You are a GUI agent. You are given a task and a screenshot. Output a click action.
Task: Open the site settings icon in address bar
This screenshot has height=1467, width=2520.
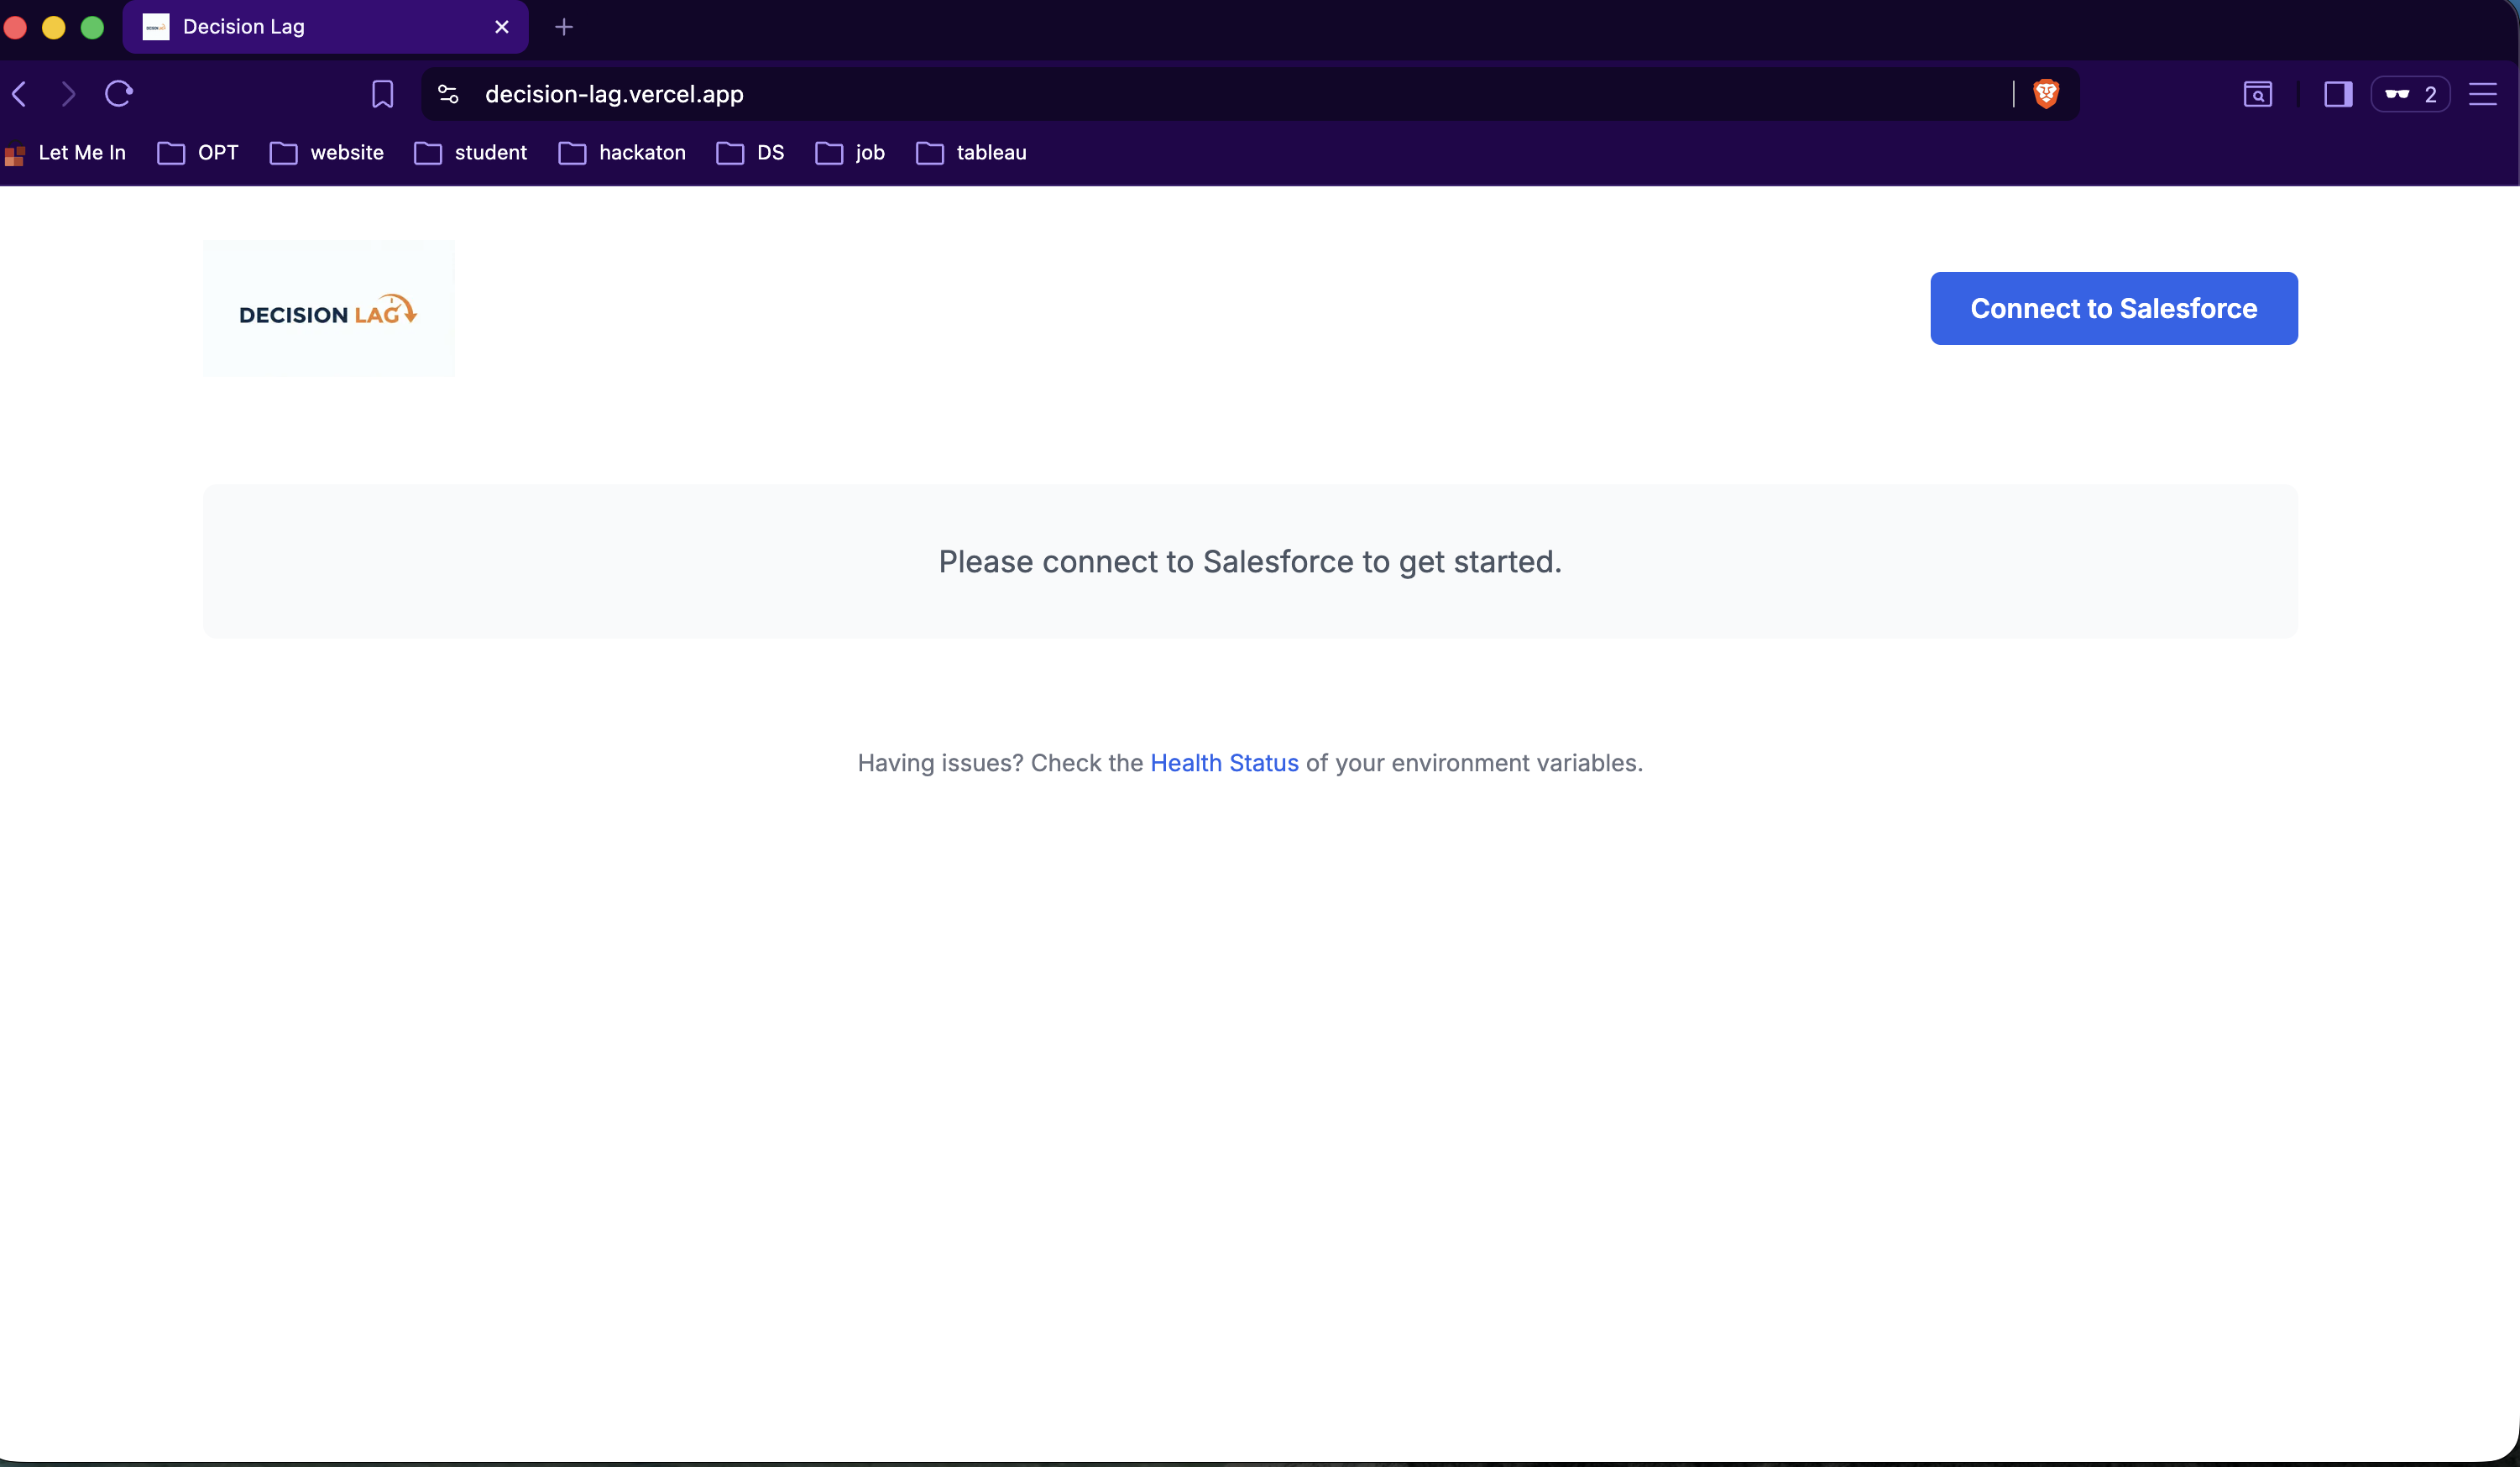tap(448, 94)
